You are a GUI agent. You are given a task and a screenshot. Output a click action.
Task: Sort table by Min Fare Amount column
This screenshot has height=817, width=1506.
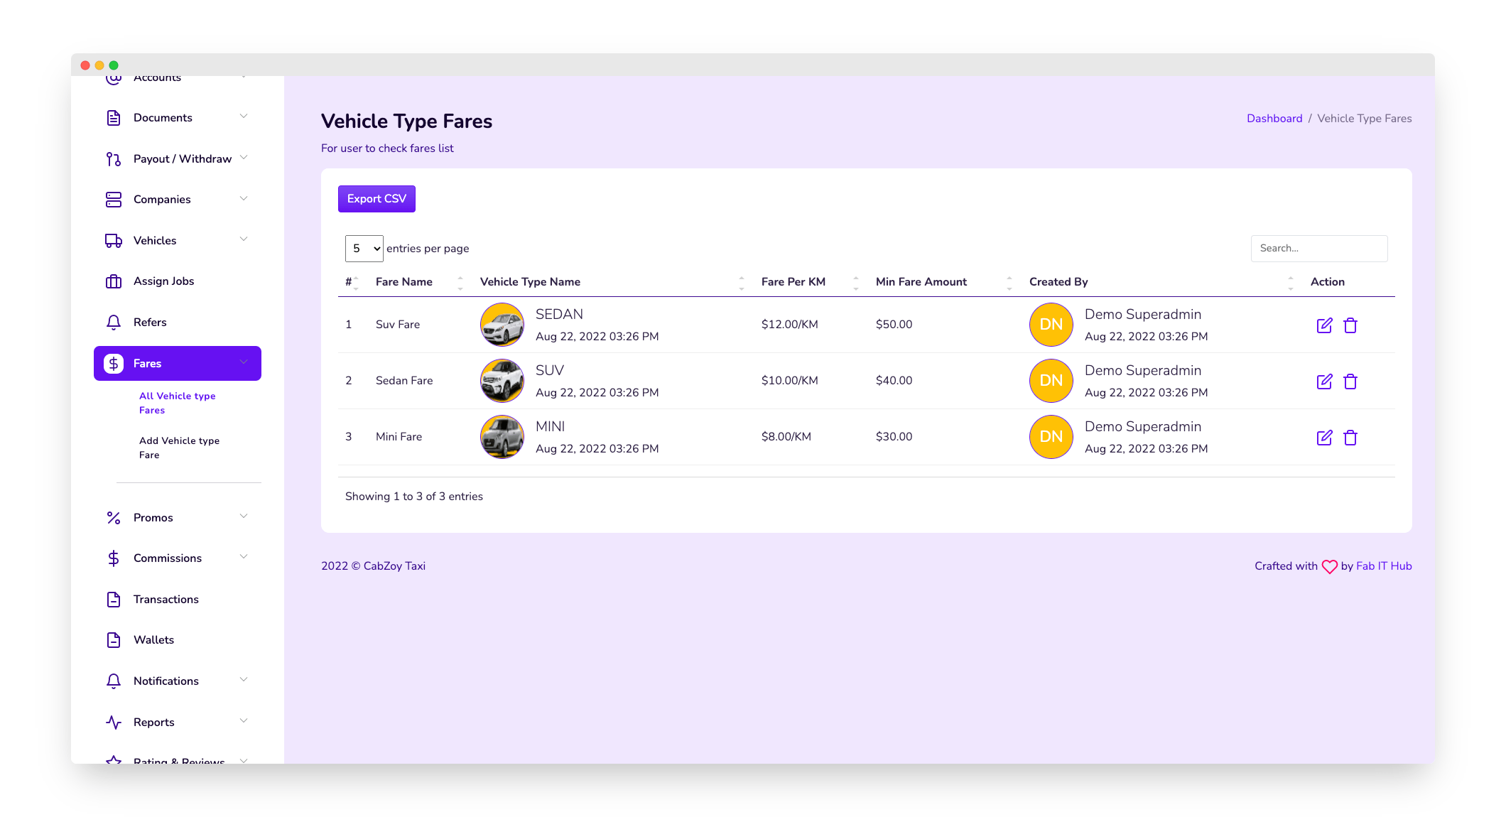coord(944,282)
